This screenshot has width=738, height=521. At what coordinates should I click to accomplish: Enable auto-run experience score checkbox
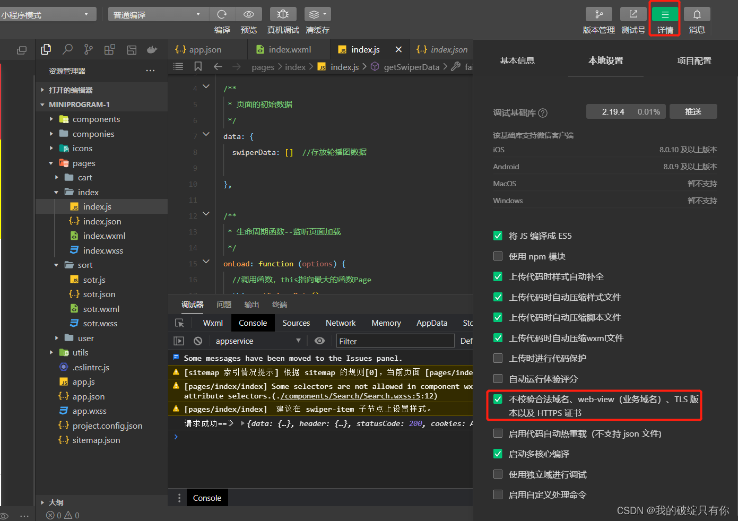coord(498,379)
